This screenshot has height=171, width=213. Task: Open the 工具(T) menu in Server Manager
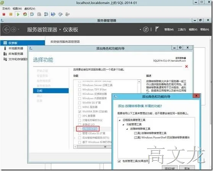[x=182, y=29]
